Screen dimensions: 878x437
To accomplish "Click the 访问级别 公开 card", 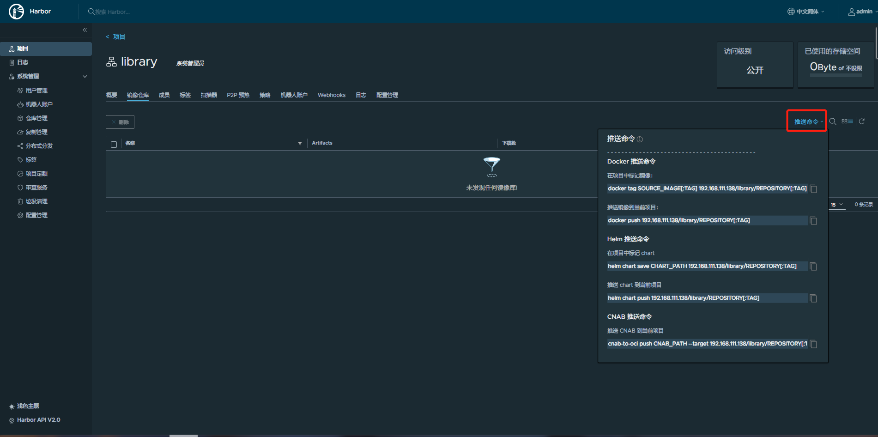I will (x=755, y=64).
